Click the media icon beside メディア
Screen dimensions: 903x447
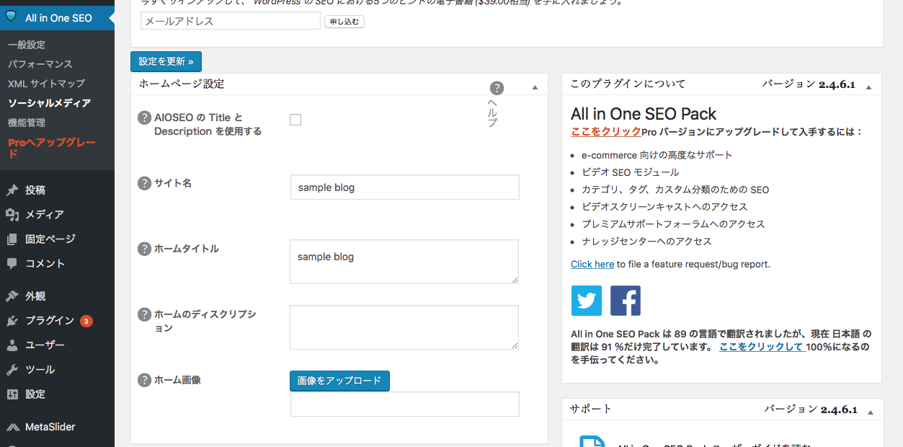[12, 215]
